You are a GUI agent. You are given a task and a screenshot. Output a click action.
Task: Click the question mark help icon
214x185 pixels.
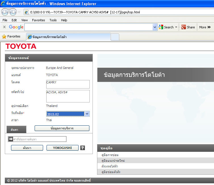coord(83,148)
